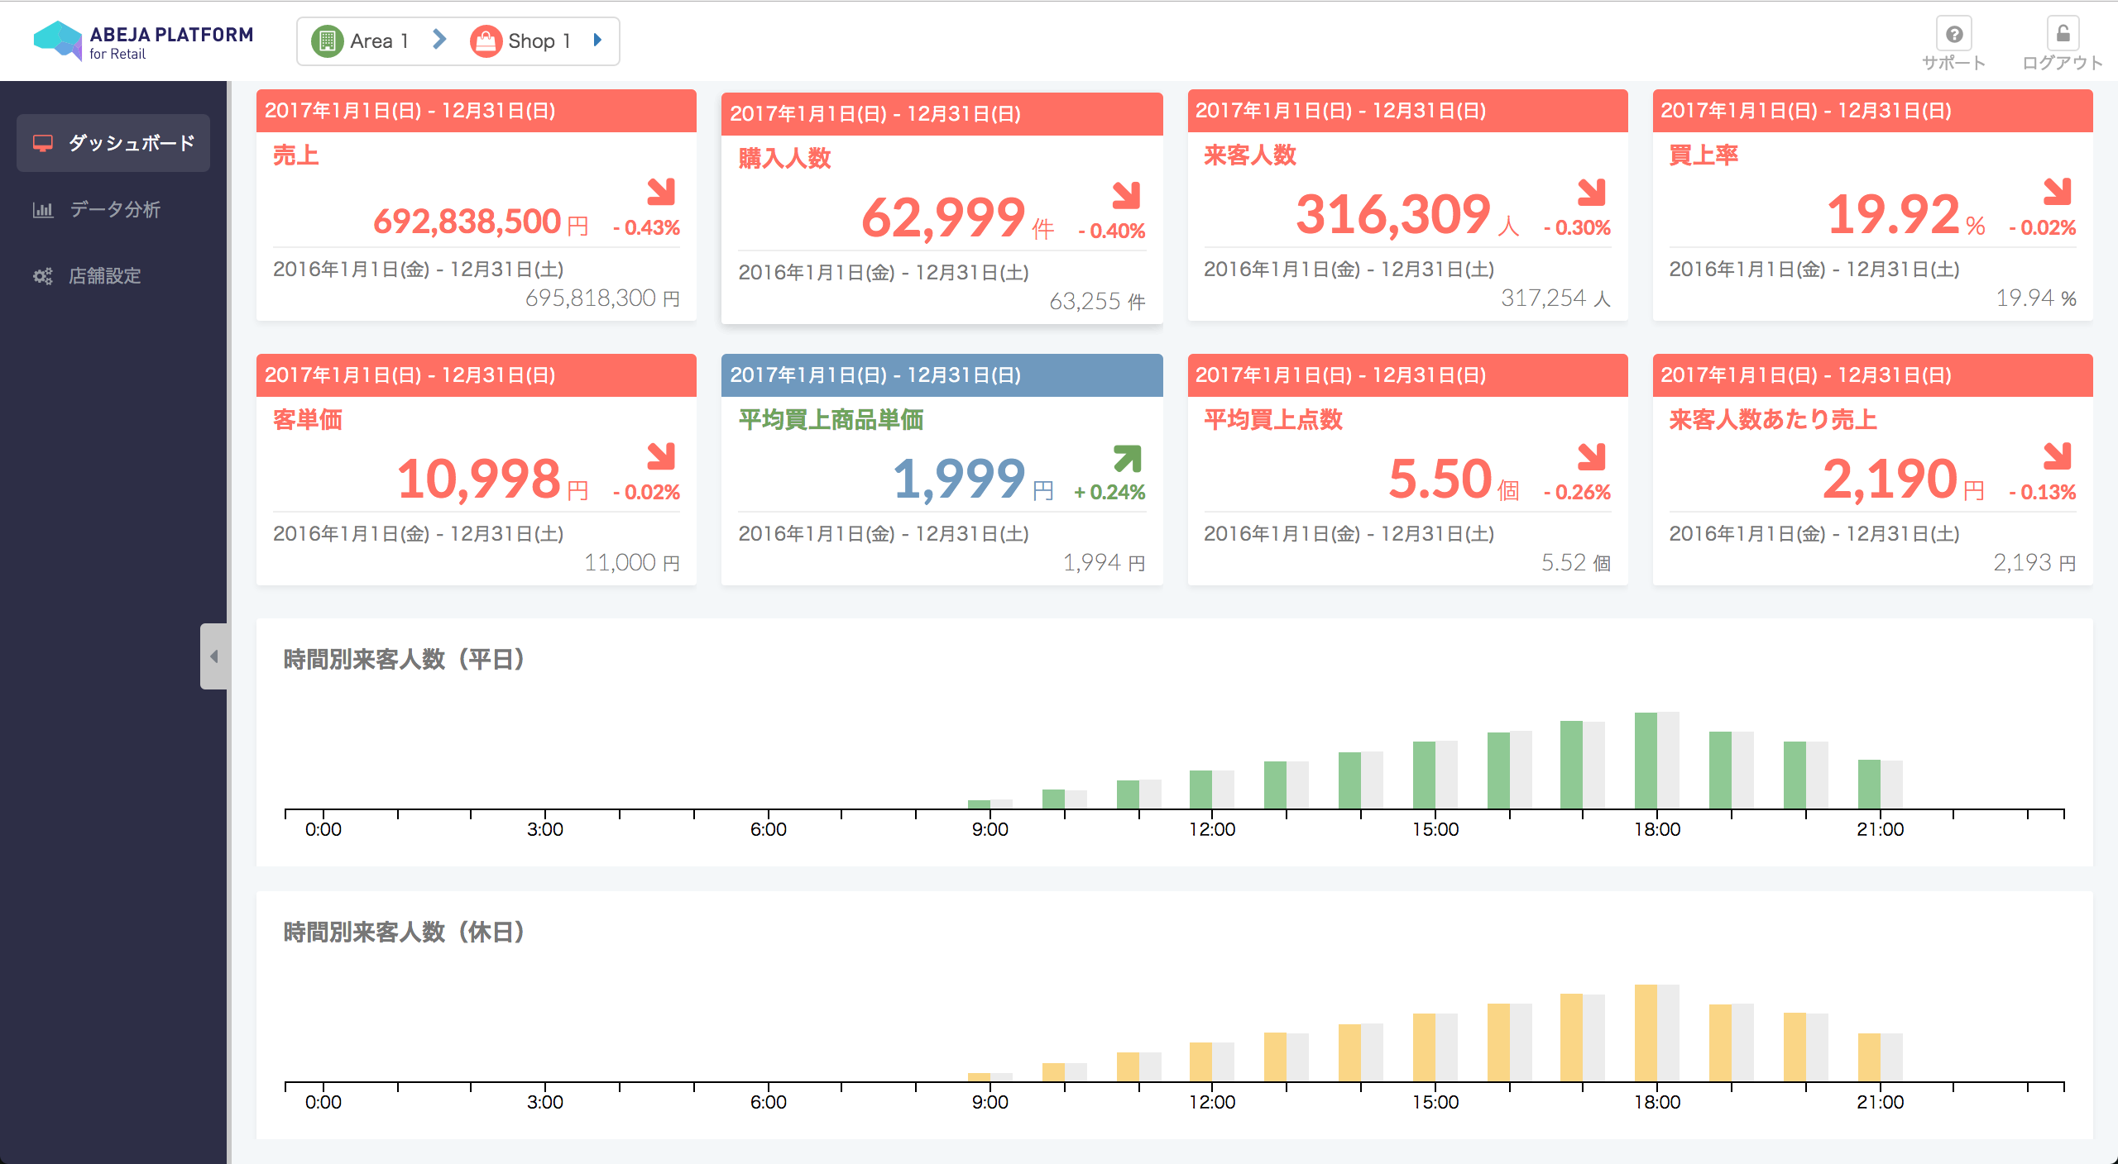The image size is (2118, 1164).
Task: Click the down arrow on 平均買上点数 card
Action: tap(1592, 456)
